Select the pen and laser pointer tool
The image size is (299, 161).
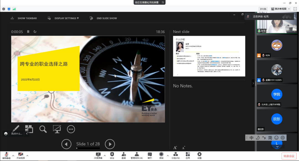coord(16,129)
